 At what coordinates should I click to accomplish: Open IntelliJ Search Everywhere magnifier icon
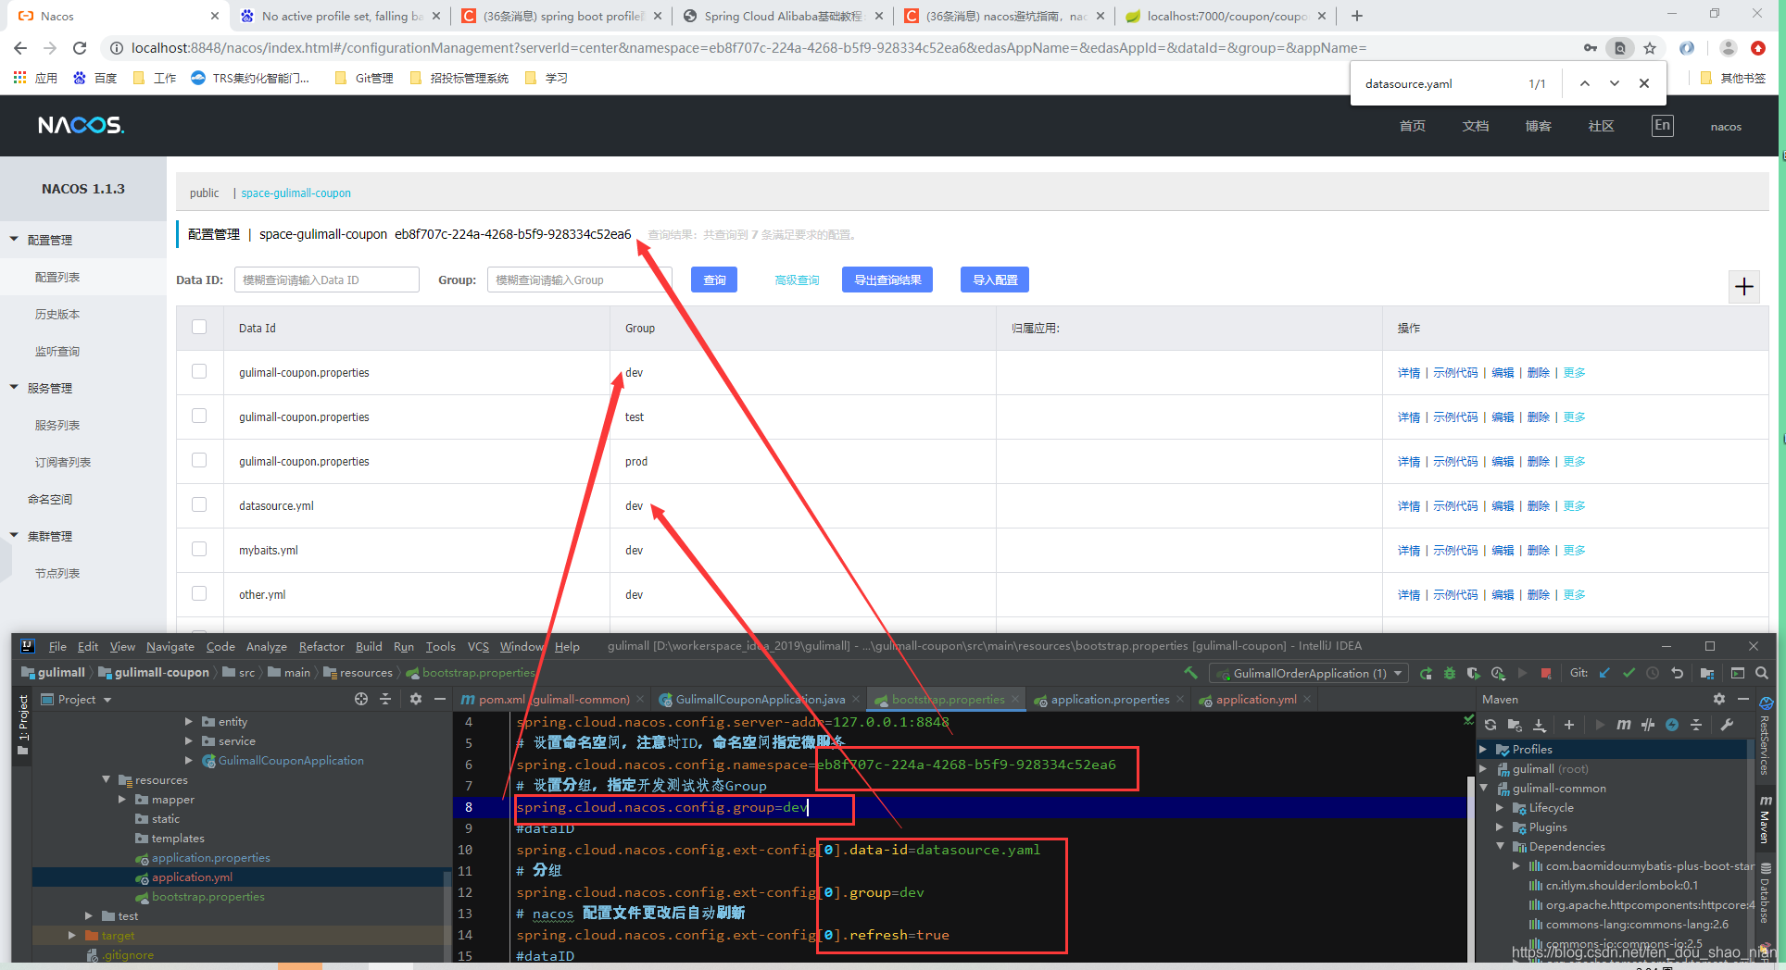tap(1762, 673)
